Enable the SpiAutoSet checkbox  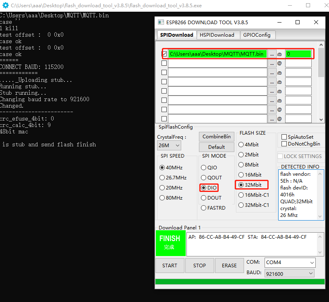tap(284, 137)
